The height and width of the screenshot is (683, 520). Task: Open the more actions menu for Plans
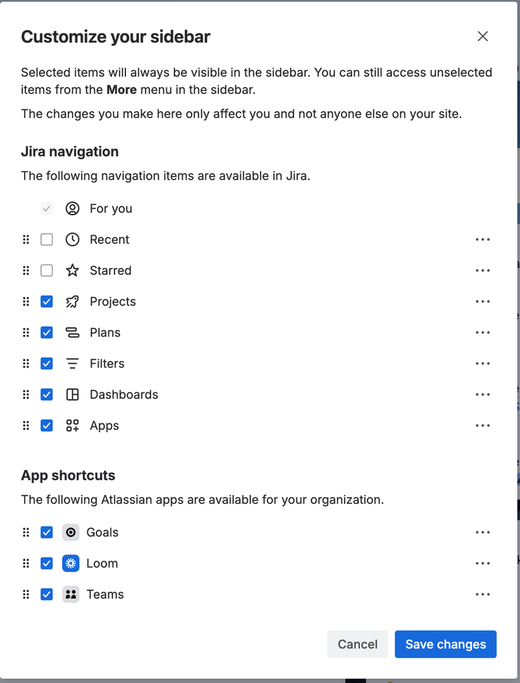tap(483, 332)
